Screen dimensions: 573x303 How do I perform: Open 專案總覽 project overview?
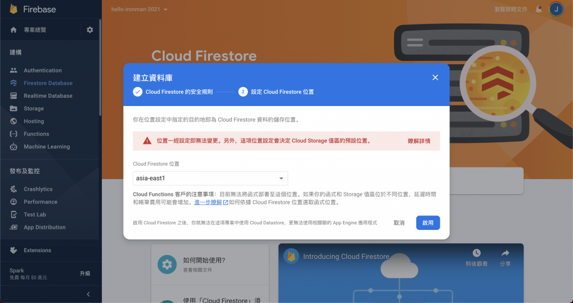(x=35, y=30)
